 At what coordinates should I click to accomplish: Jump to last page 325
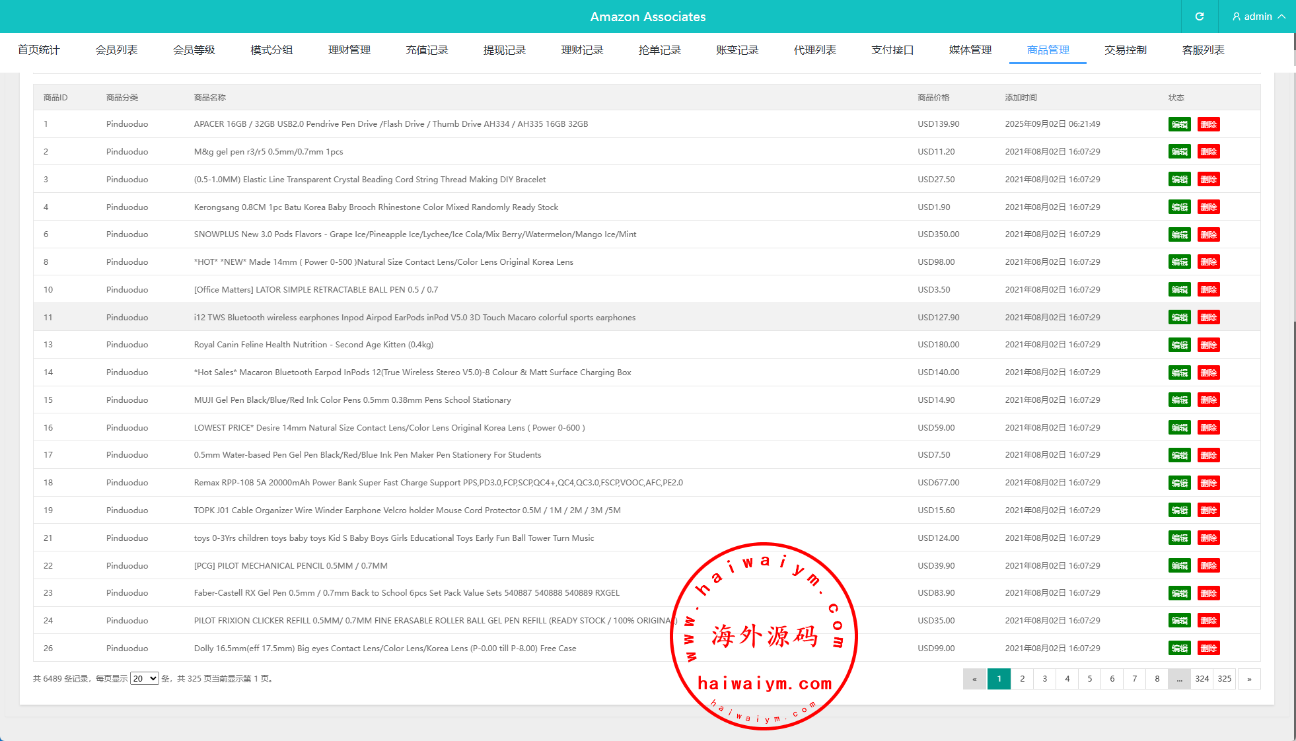tap(1225, 679)
